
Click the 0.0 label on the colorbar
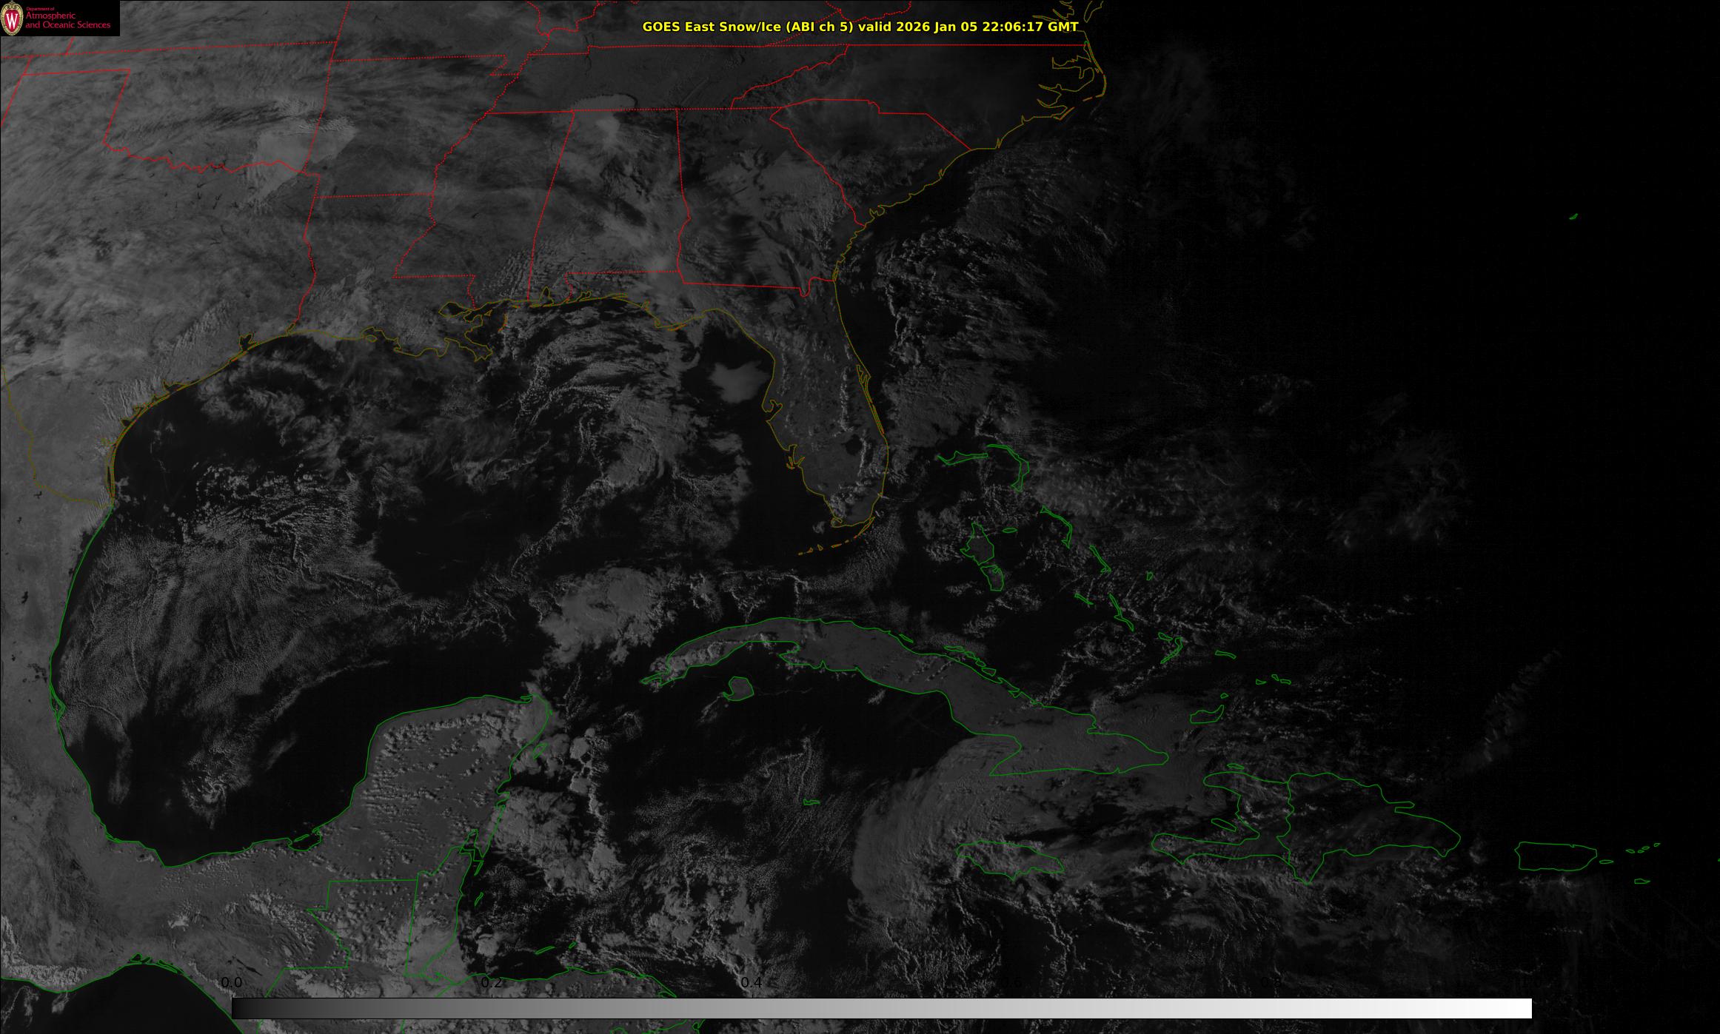[232, 982]
